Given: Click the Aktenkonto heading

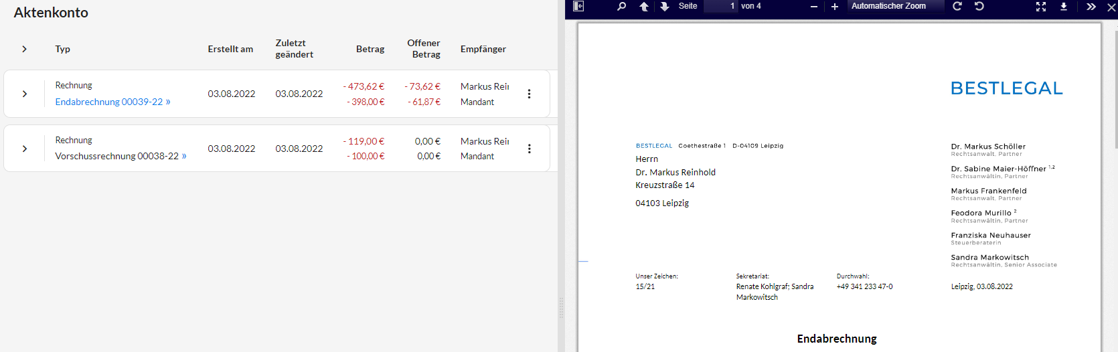Looking at the screenshot, I should pyautogui.click(x=51, y=13).
